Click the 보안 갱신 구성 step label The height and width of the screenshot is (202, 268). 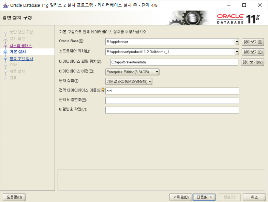tap(21, 32)
